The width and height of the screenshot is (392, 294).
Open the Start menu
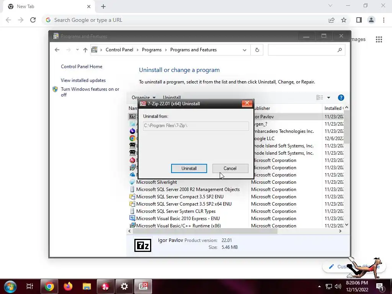click(x=10, y=286)
